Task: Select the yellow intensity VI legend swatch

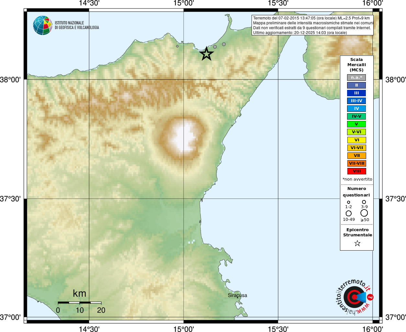Action: point(356,140)
